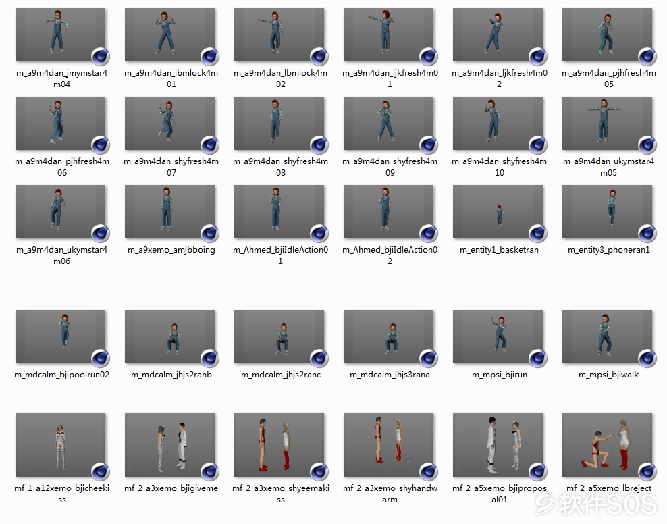Image resolution: width=667 pixels, height=524 pixels.
Task: Click Cinema 4D badge on m_a9m4dan_ukymstar4m05
Action: 647,145
